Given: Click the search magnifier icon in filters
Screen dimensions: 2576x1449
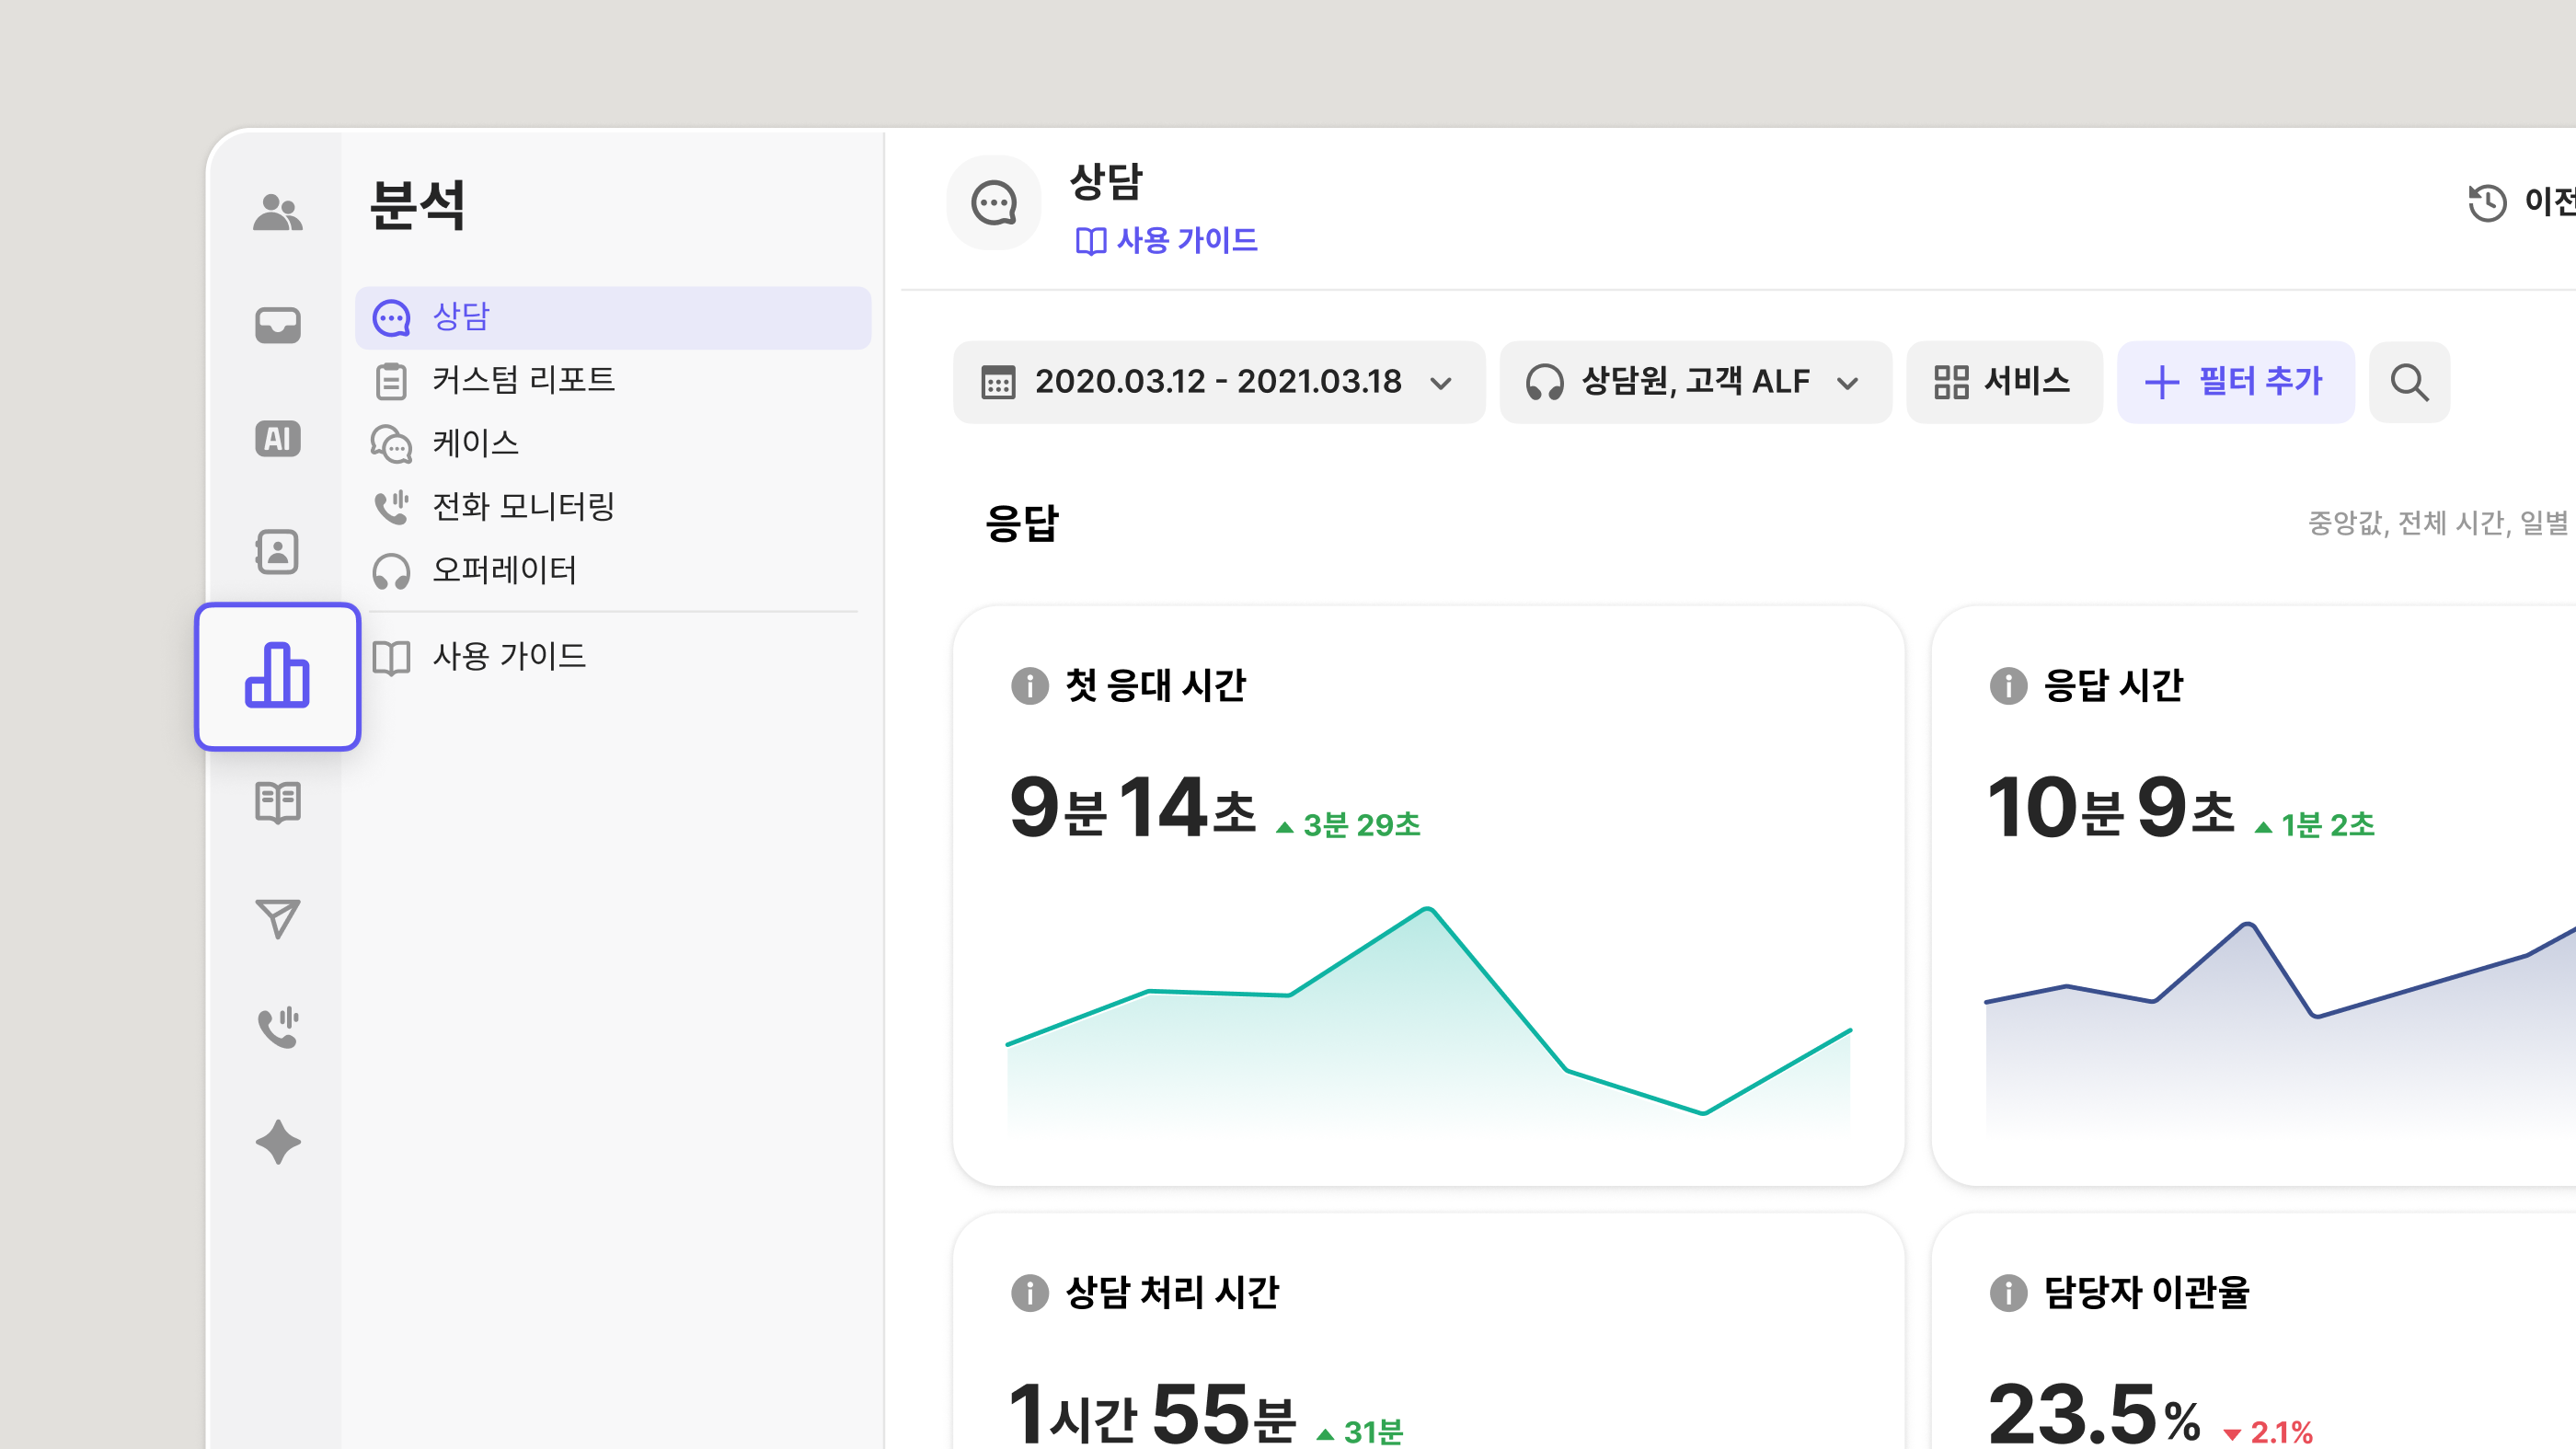Looking at the screenshot, I should point(2408,382).
